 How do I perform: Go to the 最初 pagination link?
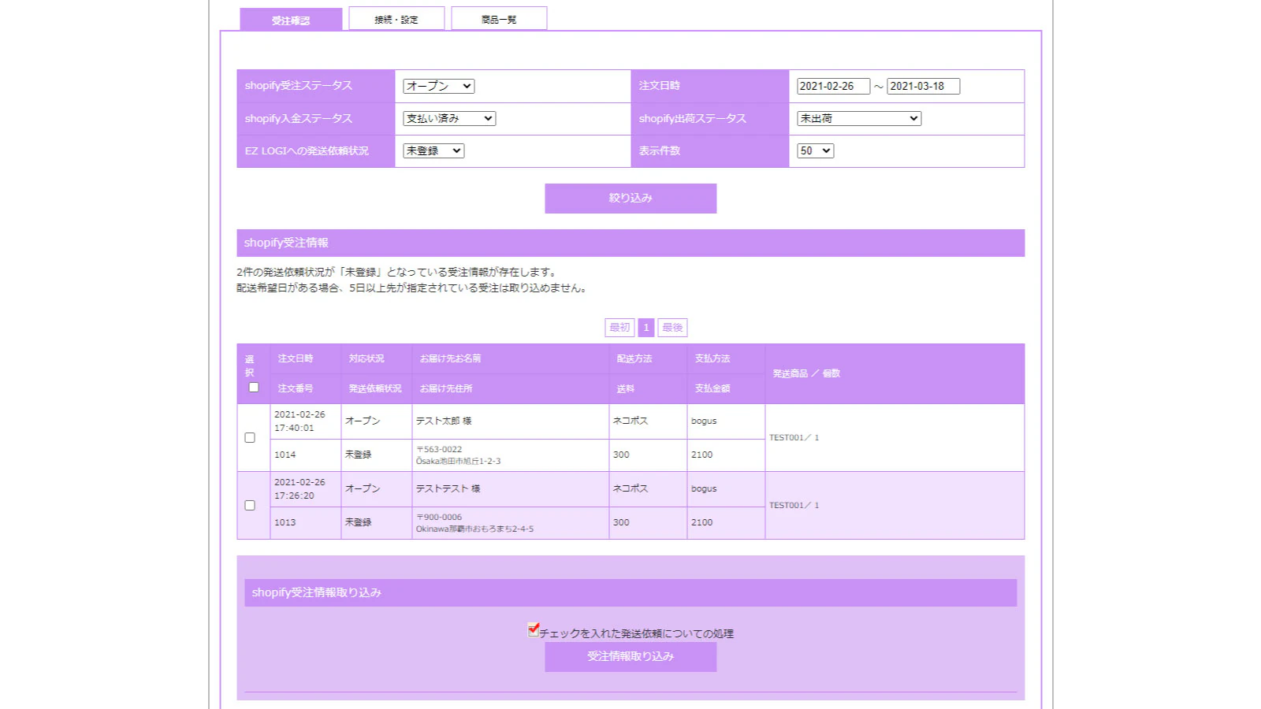pyautogui.click(x=619, y=328)
